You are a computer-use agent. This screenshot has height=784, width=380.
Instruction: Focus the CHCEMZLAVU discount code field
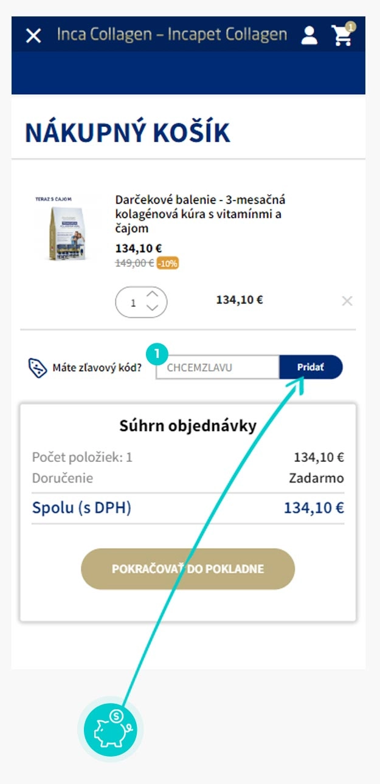coord(217,368)
